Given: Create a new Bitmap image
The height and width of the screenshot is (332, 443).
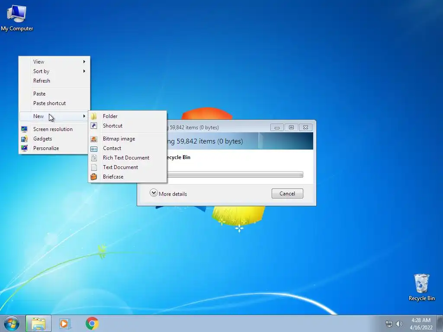Looking at the screenshot, I should (x=128, y=139).
